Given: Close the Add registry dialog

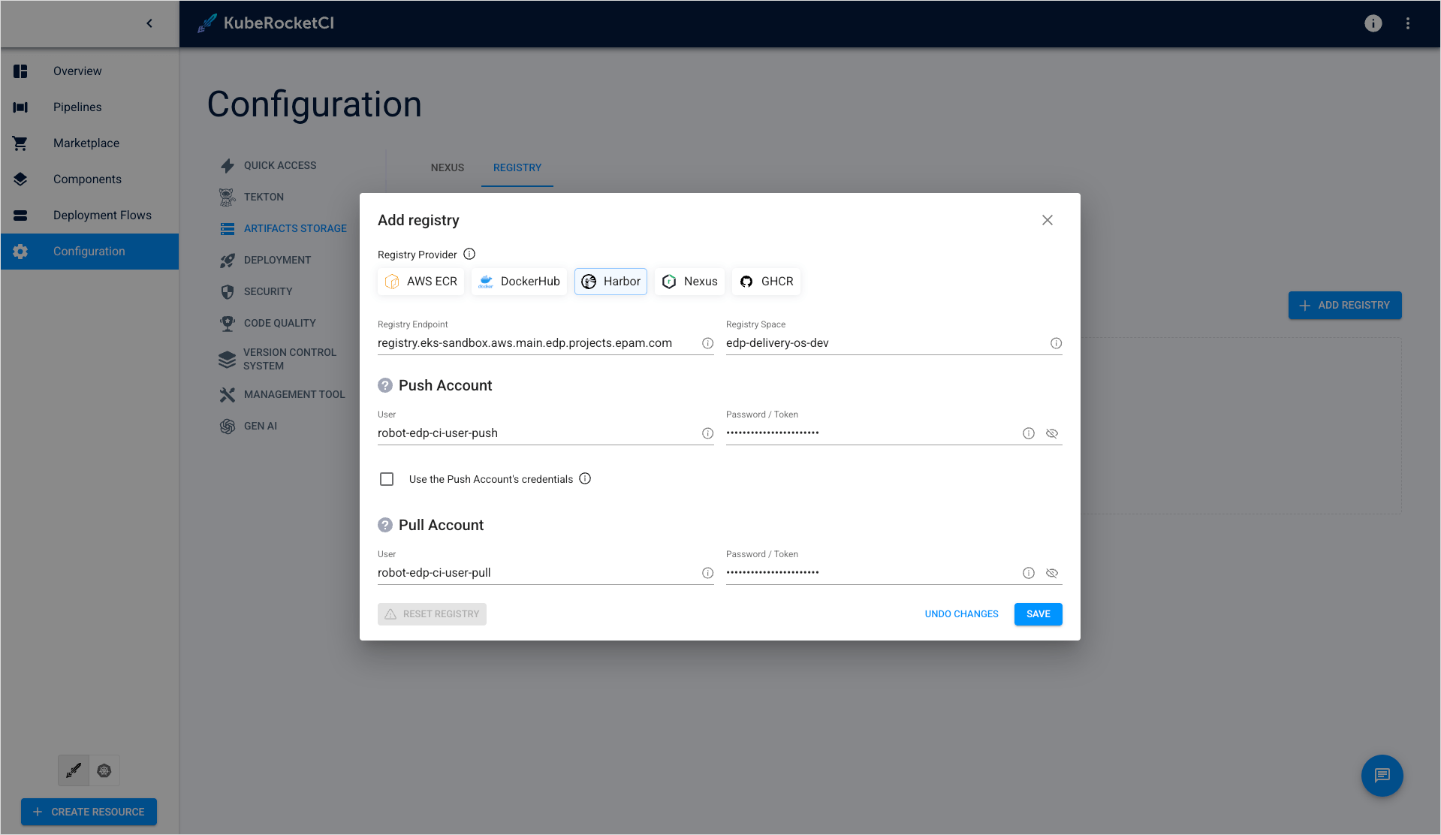Looking at the screenshot, I should (1048, 220).
